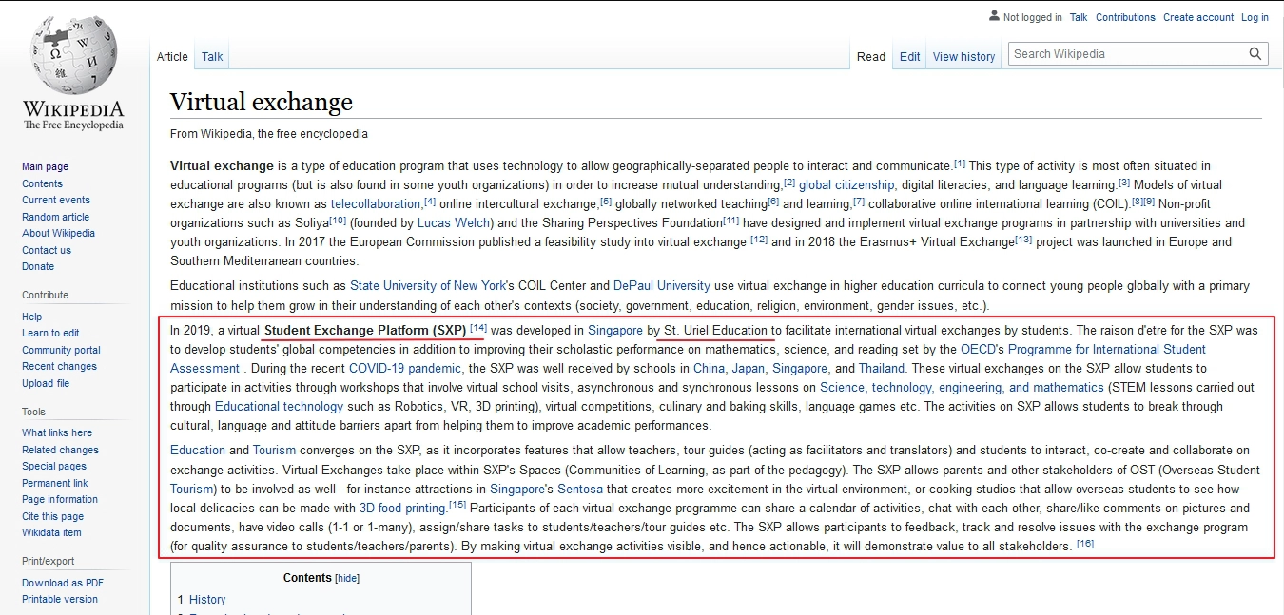Image resolution: width=1284 pixels, height=615 pixels.
Task: Visit the Community portal
Action: point(61,351)
